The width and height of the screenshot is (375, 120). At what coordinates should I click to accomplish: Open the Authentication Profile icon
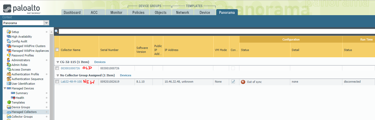9,74
